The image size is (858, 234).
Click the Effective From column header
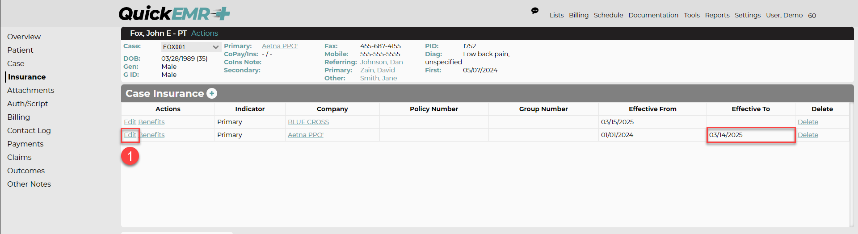(652, 109)
